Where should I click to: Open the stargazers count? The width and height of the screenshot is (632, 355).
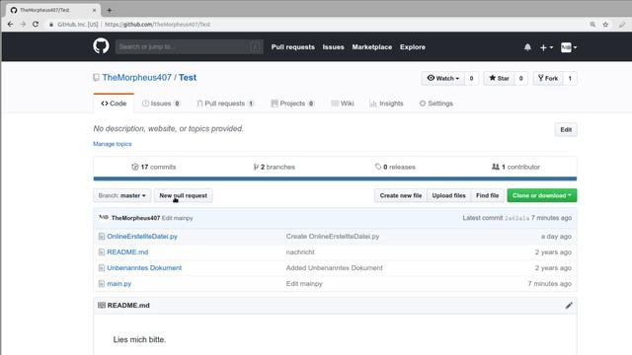point(520,79)
